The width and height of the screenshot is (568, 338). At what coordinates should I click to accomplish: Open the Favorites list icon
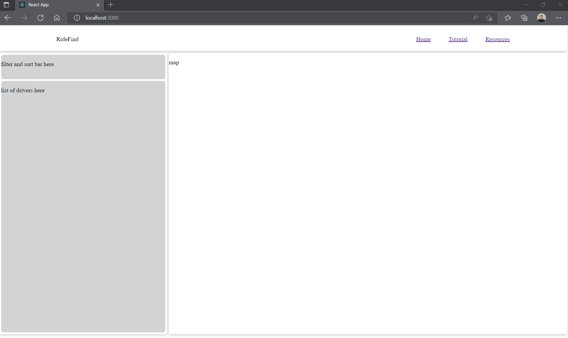(x=508, y=18)
